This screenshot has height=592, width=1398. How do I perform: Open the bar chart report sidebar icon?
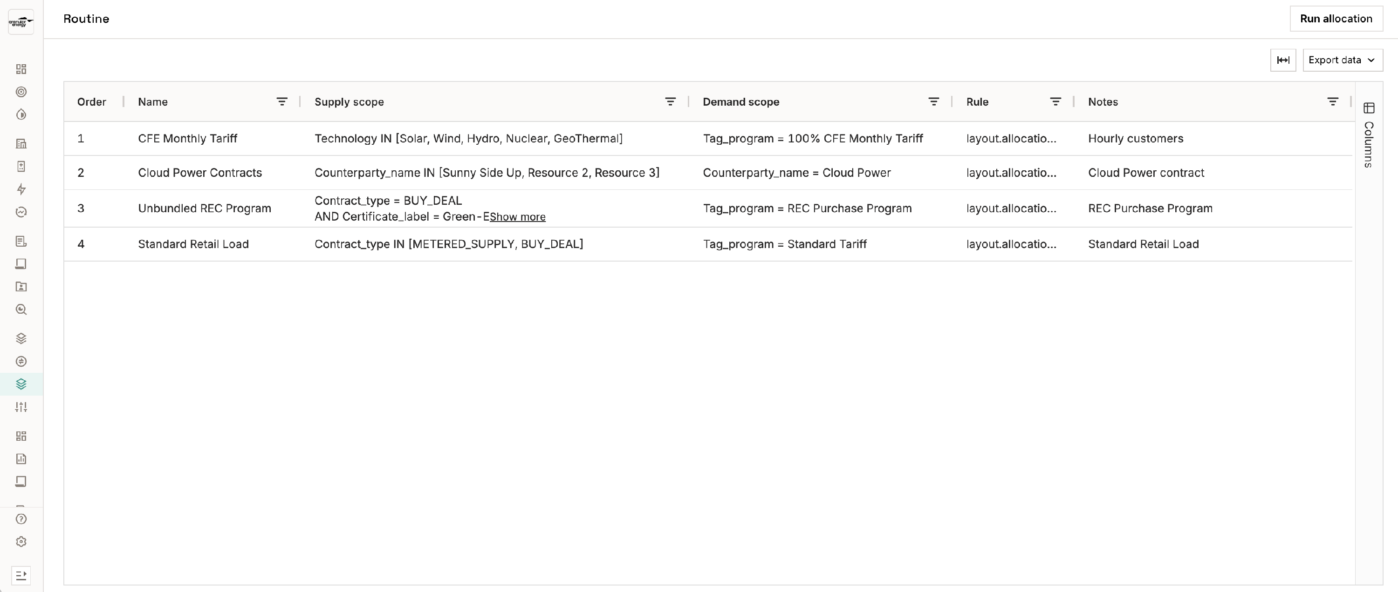[x=21, y=459]
